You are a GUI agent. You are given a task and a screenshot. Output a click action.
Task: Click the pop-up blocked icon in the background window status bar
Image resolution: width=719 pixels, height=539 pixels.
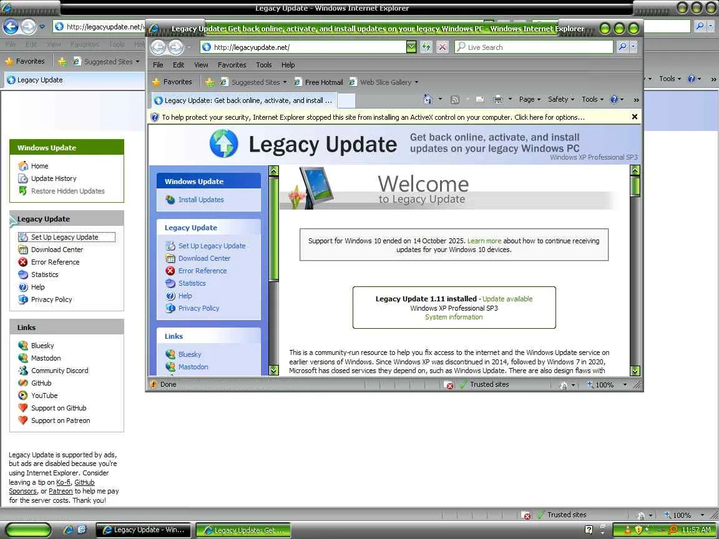pos(527,515)
